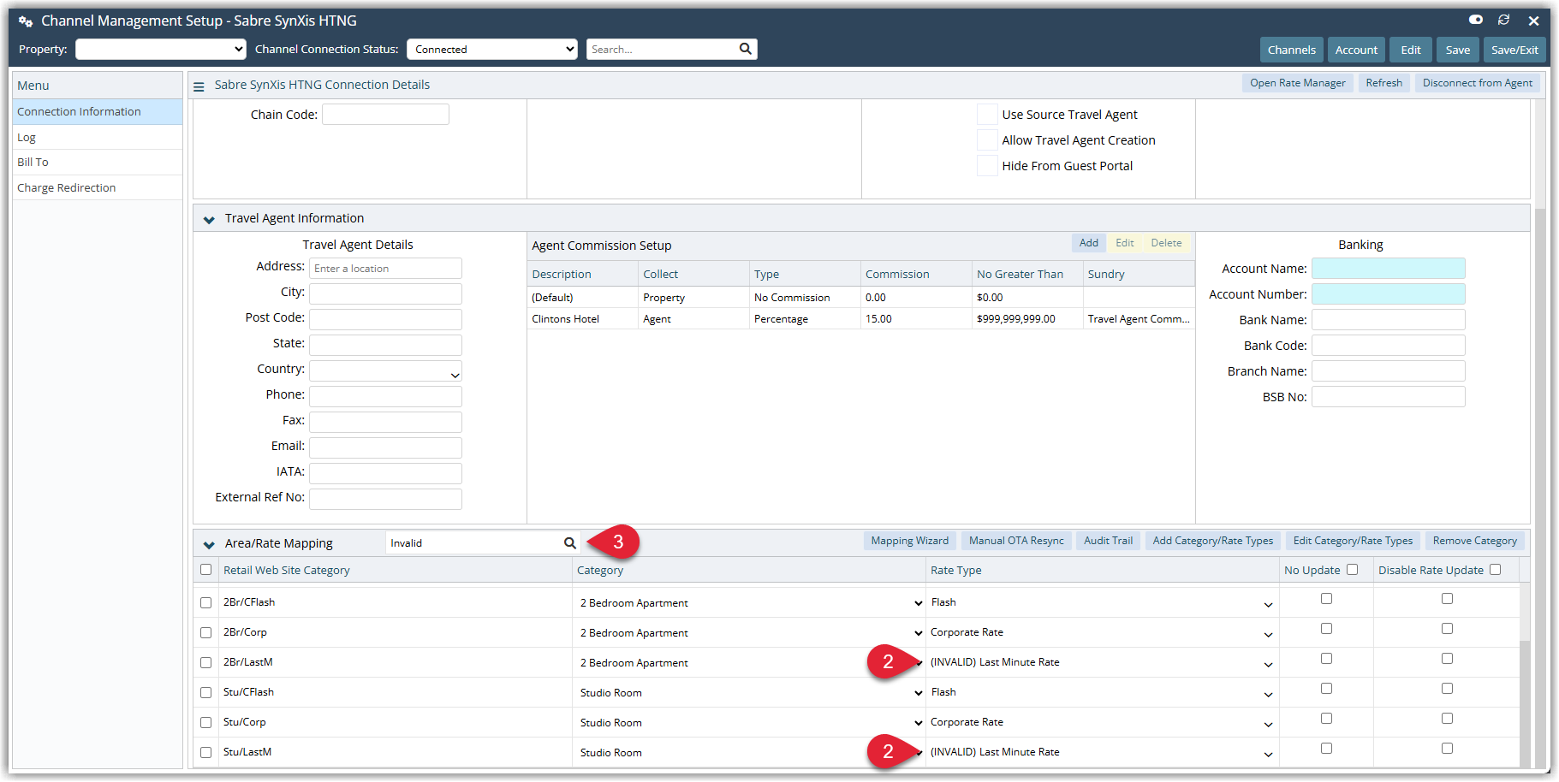Viewport: 1559px width, 782px height.
Task: Click the Edit button in top bar
Action: point(1411,50)
